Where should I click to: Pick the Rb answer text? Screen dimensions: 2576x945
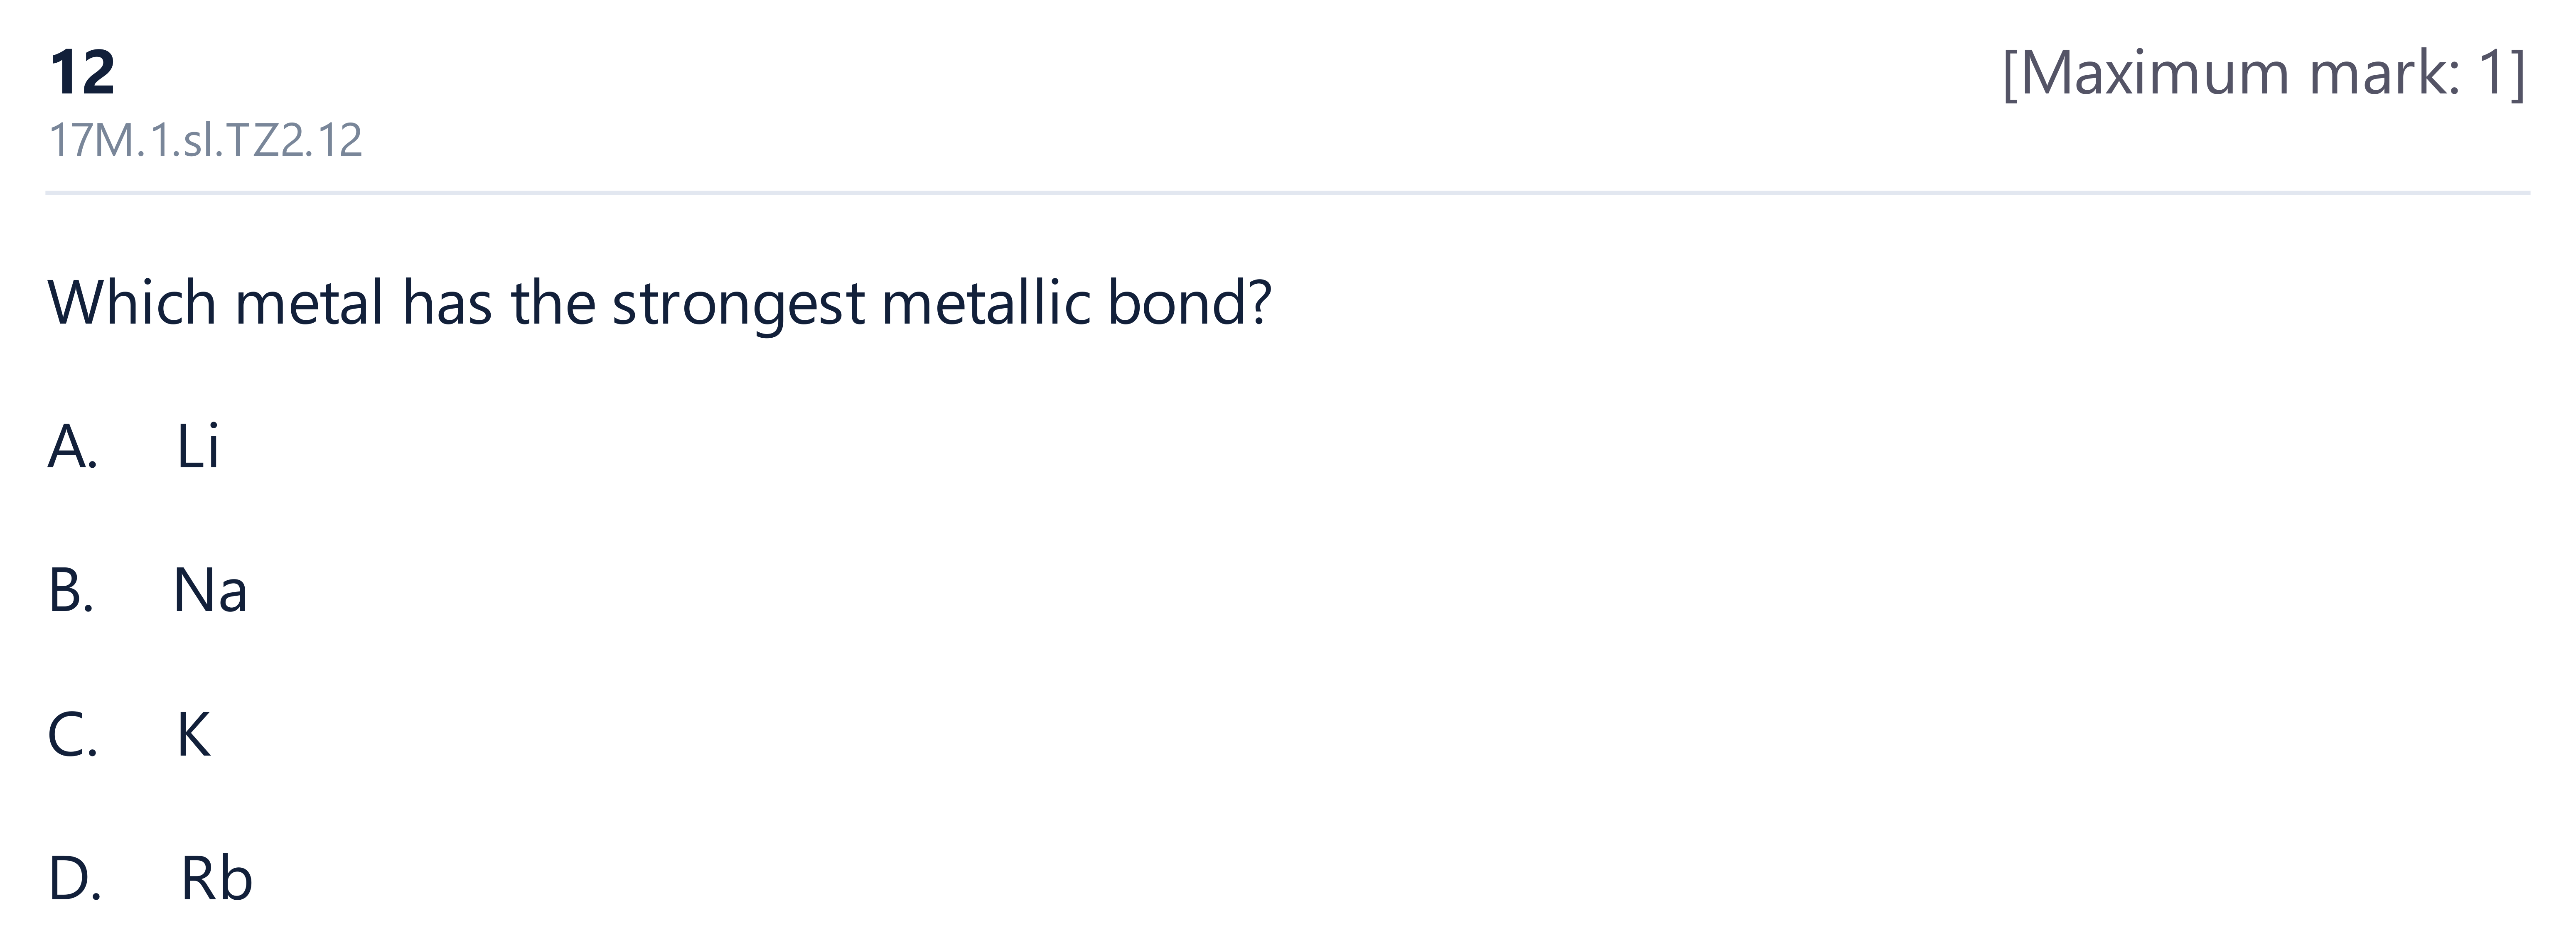pos(216,879)
